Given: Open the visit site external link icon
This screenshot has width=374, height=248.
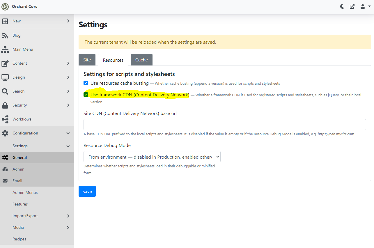Looking at the screenshot, I should (x=352, y=6).
